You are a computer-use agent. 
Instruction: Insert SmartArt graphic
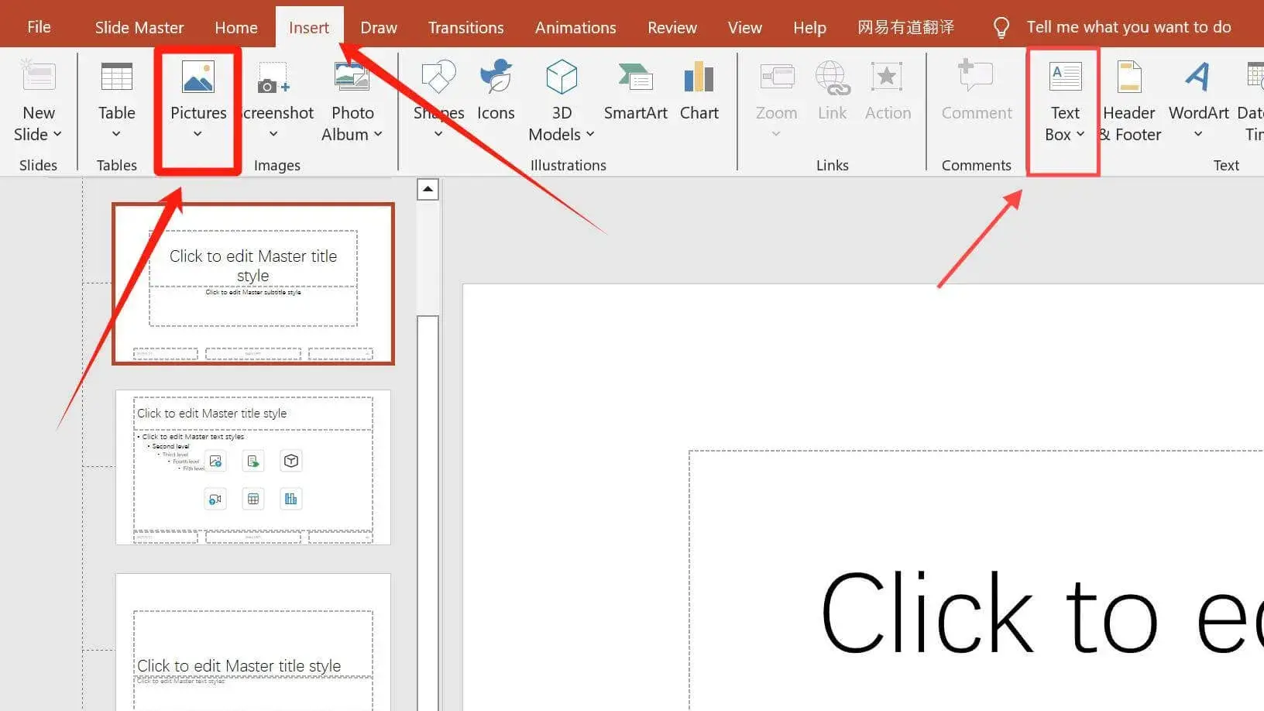coord(635,93)
